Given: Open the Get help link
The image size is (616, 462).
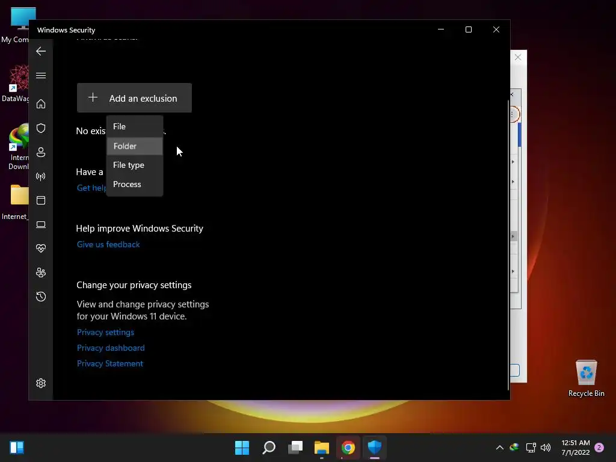Looking at the screenshot, I should (x=91, y=188).
